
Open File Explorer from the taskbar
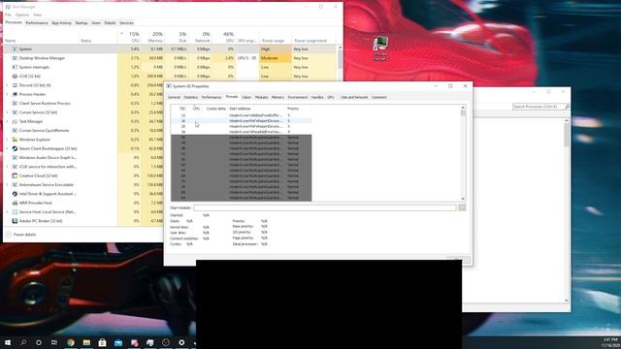(86, 342)
